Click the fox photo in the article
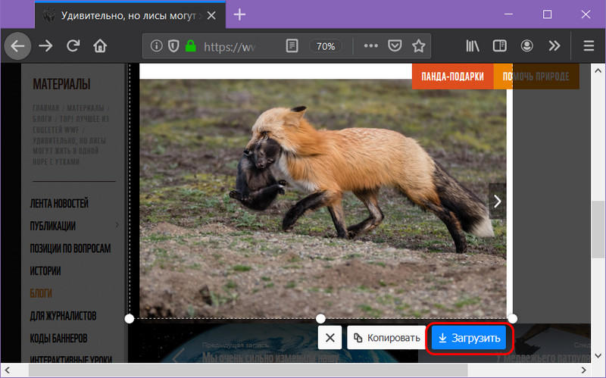The width and height of the screenshot is (606, 378). coord(323,199)
